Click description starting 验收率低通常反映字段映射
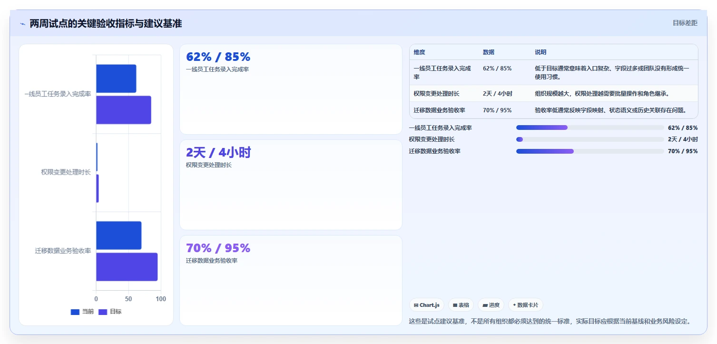Viewport: 717px width, 344px height. 611,110
